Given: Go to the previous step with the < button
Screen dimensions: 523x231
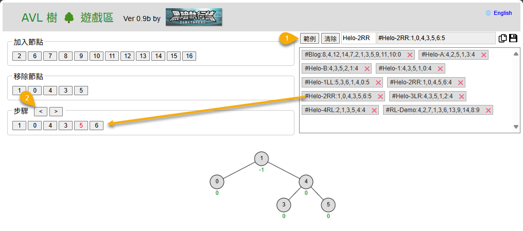Looking at the screenshot, I should point(40,111).
